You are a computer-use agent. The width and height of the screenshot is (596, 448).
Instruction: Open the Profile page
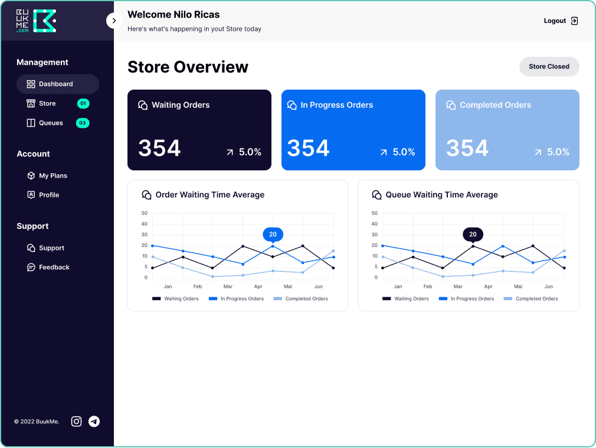[x=43, y=195]
